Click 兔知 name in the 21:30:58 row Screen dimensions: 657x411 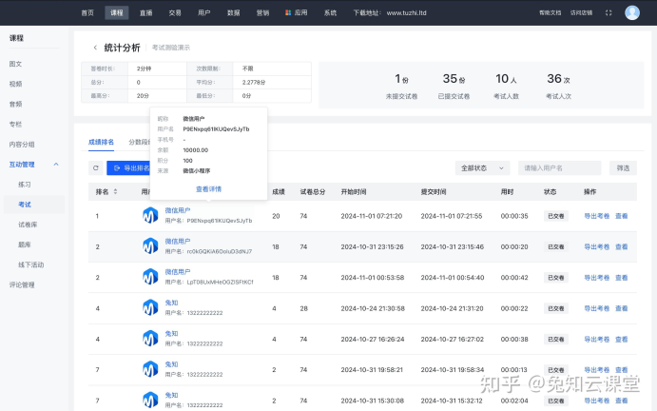(171, 303)
